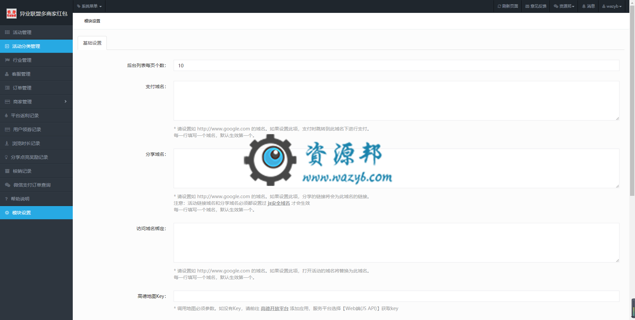Viewport: 635px width, 320px height.
Task: Click the 客服管理 user icon
Action: tap(7, 74)
